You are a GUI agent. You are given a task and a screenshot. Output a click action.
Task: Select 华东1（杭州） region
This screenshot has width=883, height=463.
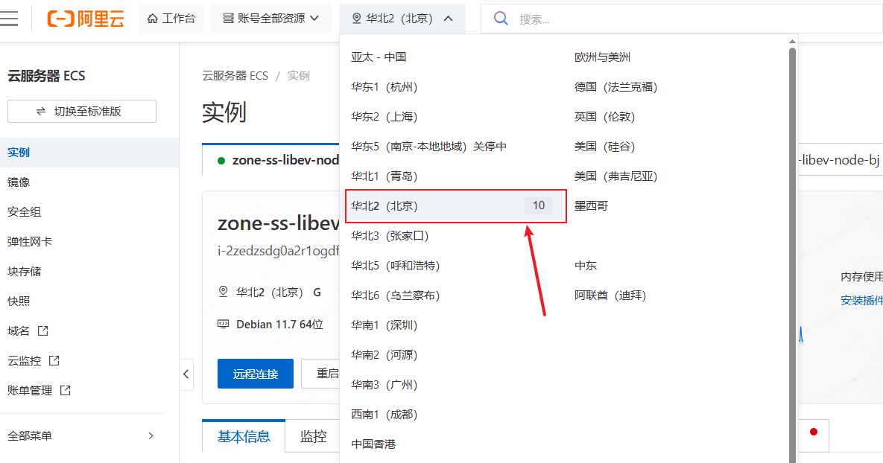coord(384,87)
